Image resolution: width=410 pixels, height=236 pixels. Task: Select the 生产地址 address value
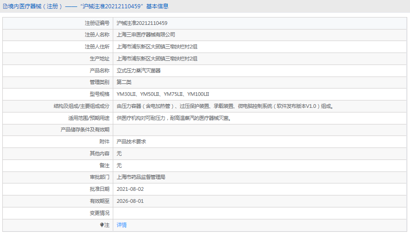pyautogui.click(x=157, y=59)
